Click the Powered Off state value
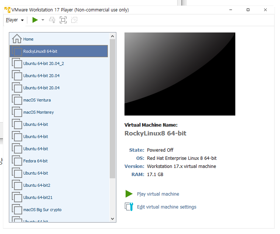Viewport: 280px width, 234px height. pyautogui.click(x=160, y=150)
